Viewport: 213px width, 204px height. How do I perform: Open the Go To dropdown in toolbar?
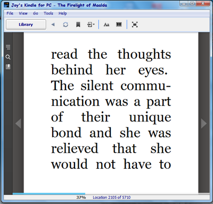tap(91, 25)
